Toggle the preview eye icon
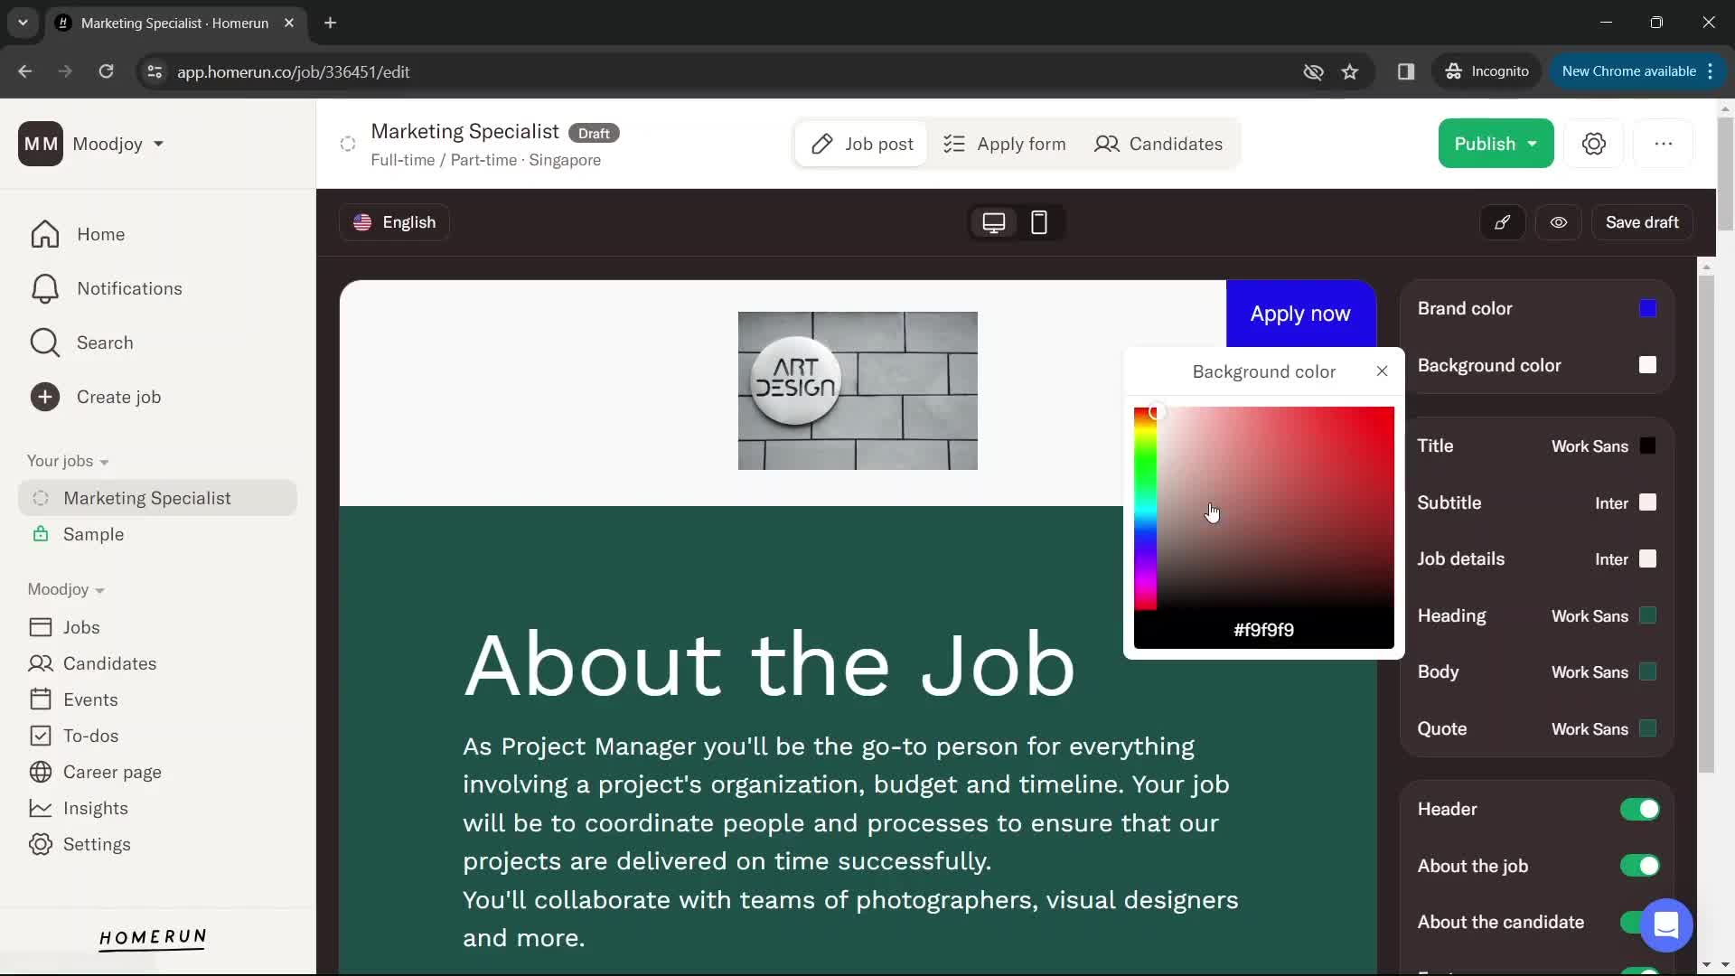This screenshot has width=1735, height=976. coord(1559,222)
